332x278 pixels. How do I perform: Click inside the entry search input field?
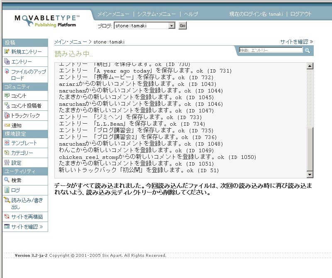coord(271,50)
